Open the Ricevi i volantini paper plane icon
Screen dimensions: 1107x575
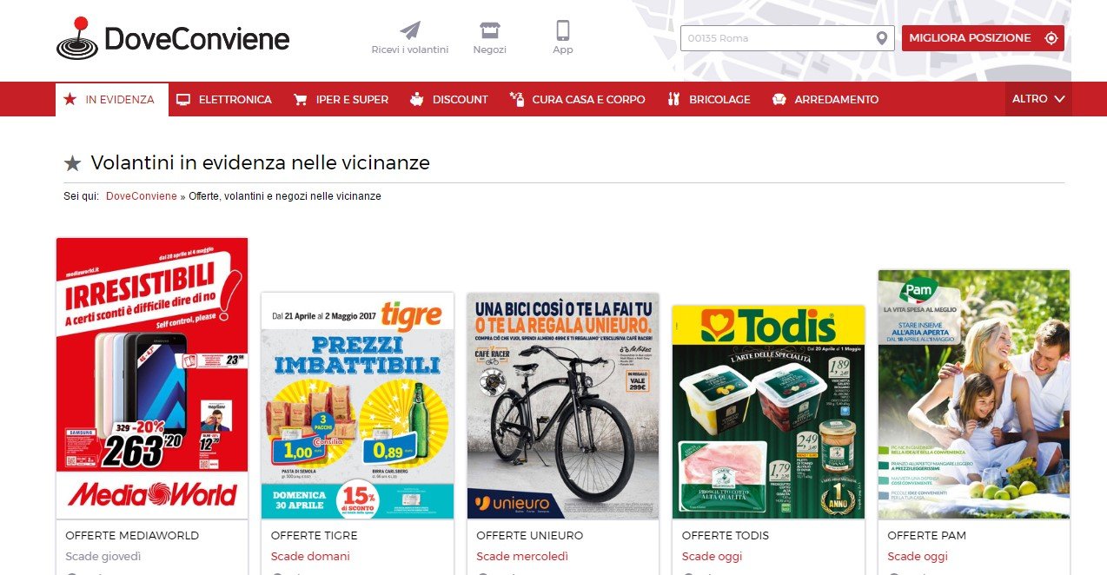(410, 30)
